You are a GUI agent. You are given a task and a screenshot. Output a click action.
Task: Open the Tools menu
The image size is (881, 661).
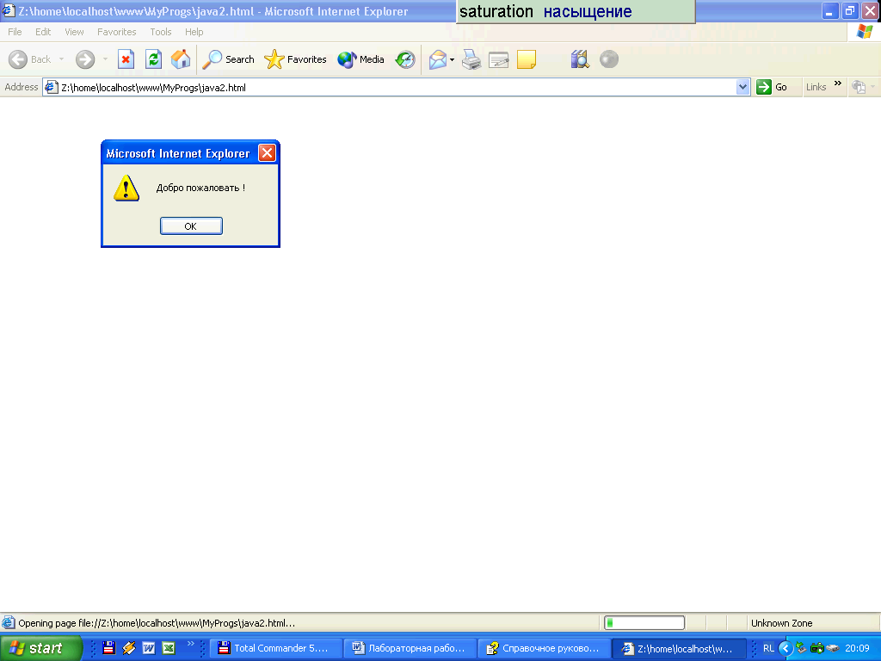161,32
